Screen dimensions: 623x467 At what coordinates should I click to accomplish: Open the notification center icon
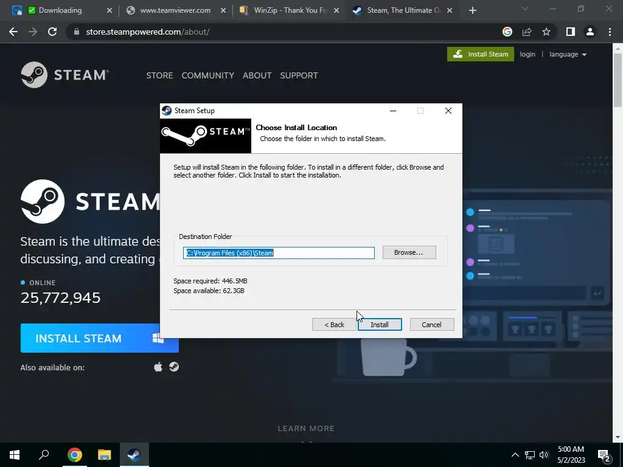pos(604,455)
